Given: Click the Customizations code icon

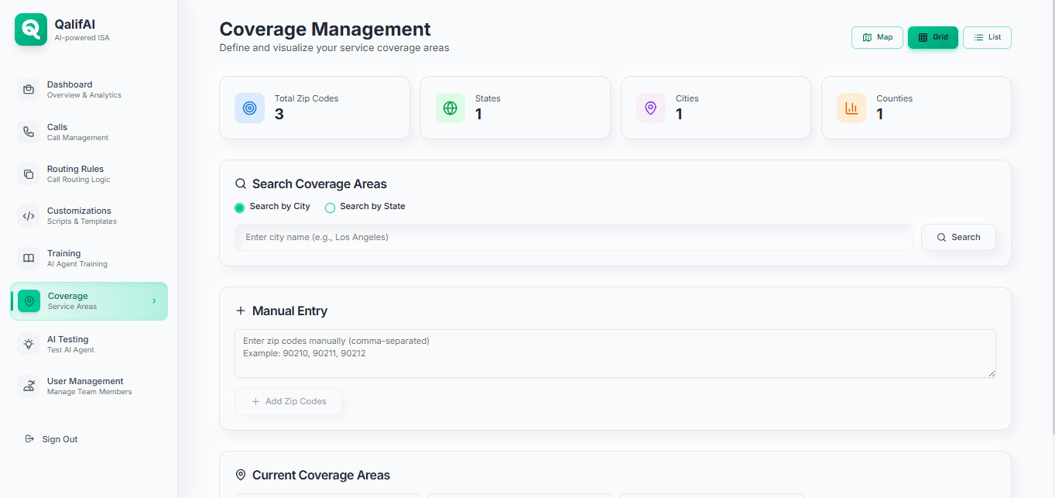Looking at the screenshot, I should coord(29,216).
